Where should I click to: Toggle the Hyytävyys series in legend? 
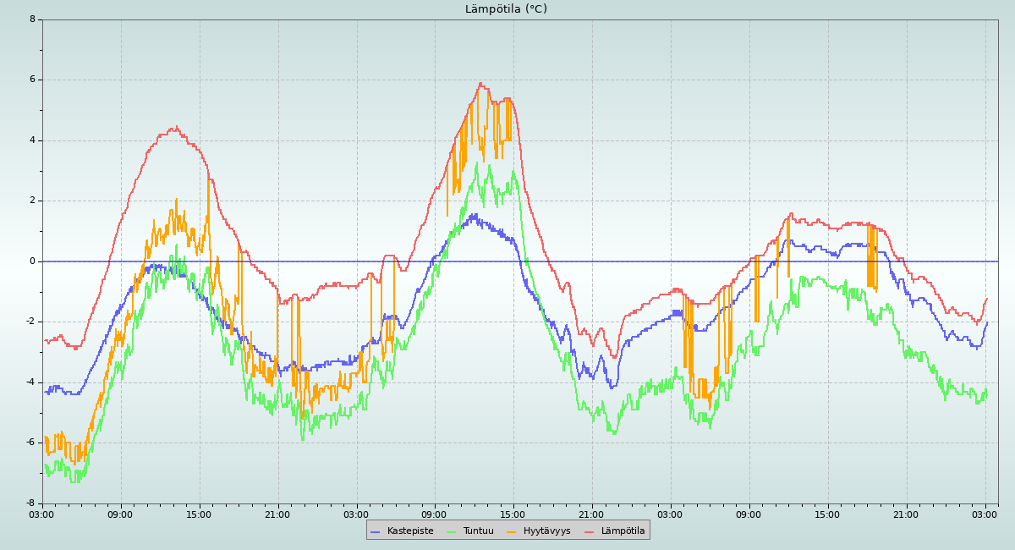coord(546,531)
